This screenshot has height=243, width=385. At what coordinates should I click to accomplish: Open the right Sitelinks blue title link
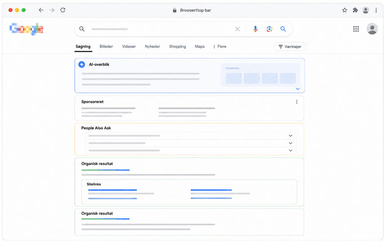pos(211,190)
